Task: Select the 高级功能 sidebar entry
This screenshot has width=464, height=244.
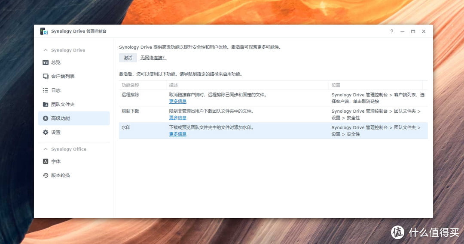Action: coord(74,118)
